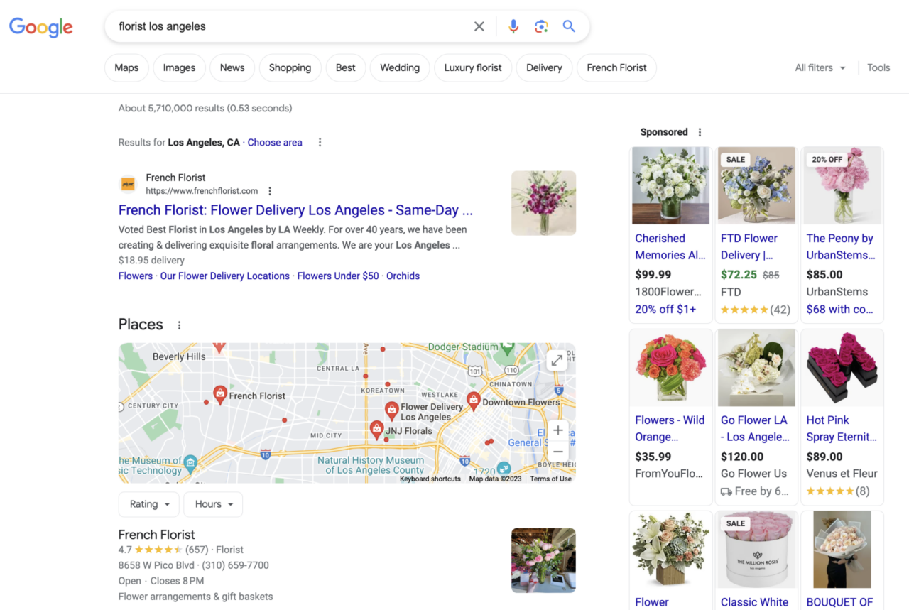Viewport: 909px width, 610px height.
Task: Click Choose area link
Action: (x=275, y=142)
